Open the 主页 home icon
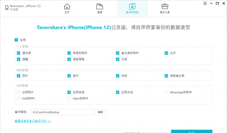227x133 pixels. coord(67,7)
